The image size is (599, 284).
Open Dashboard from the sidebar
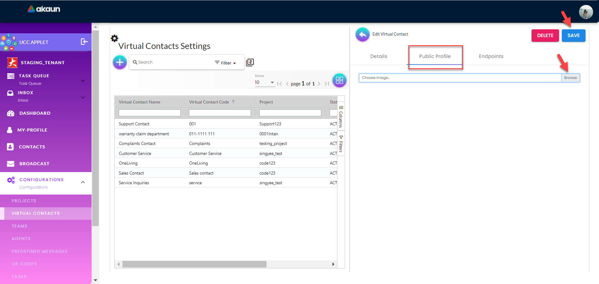[x=35, y=113]
